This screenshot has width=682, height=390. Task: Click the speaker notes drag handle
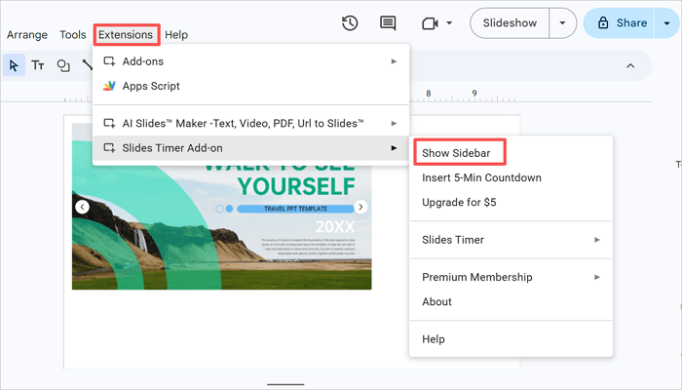click(x=285, y=384)
